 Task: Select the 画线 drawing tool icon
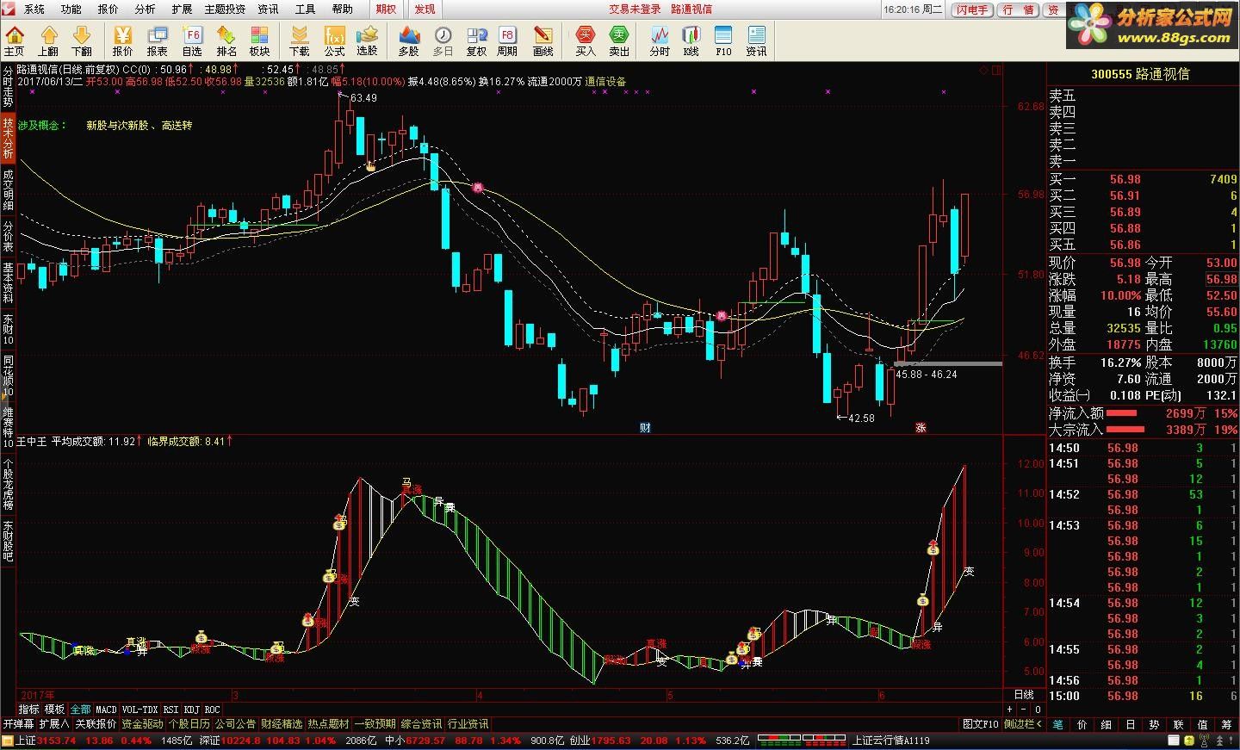click(542, 40)
